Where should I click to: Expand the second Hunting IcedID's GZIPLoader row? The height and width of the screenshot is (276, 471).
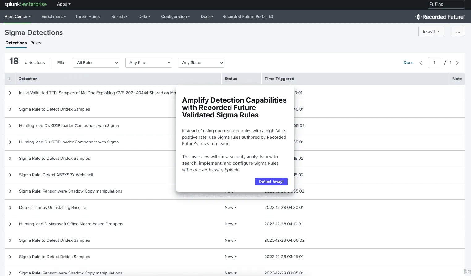pos(10,142)
